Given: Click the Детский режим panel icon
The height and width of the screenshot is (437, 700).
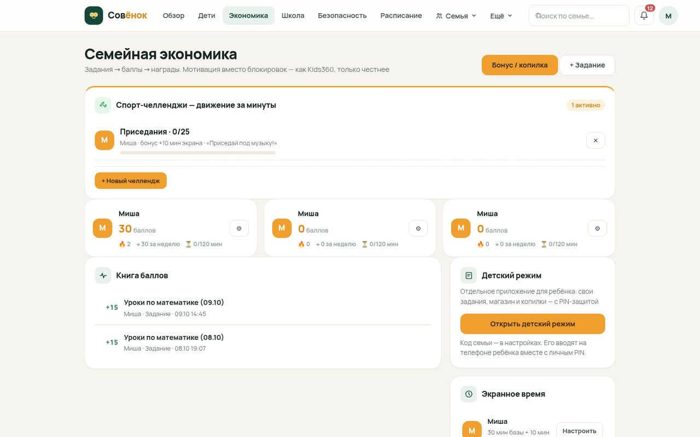Looking at the screenshot, I should [x=469, y=275].
